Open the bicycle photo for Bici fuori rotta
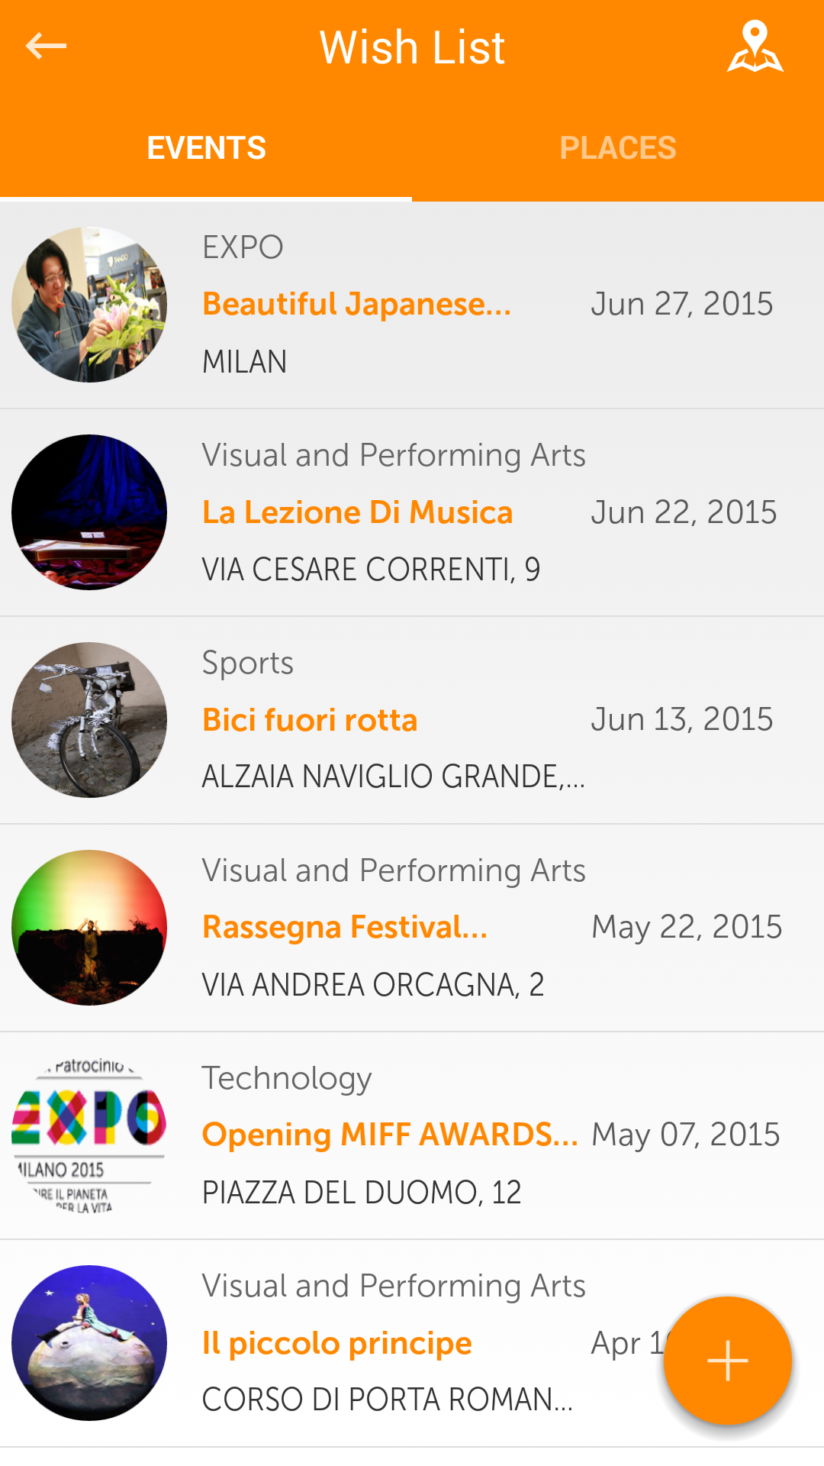 tap(89, 720)
